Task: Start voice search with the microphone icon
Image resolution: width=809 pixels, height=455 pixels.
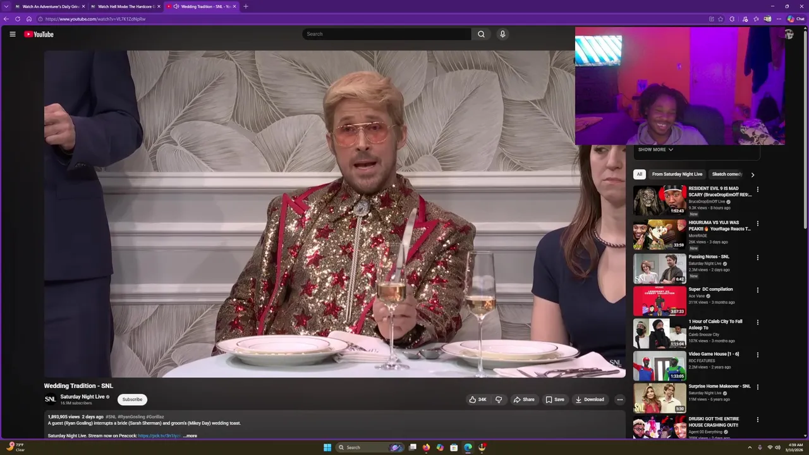Action: [x=502, y=34]
